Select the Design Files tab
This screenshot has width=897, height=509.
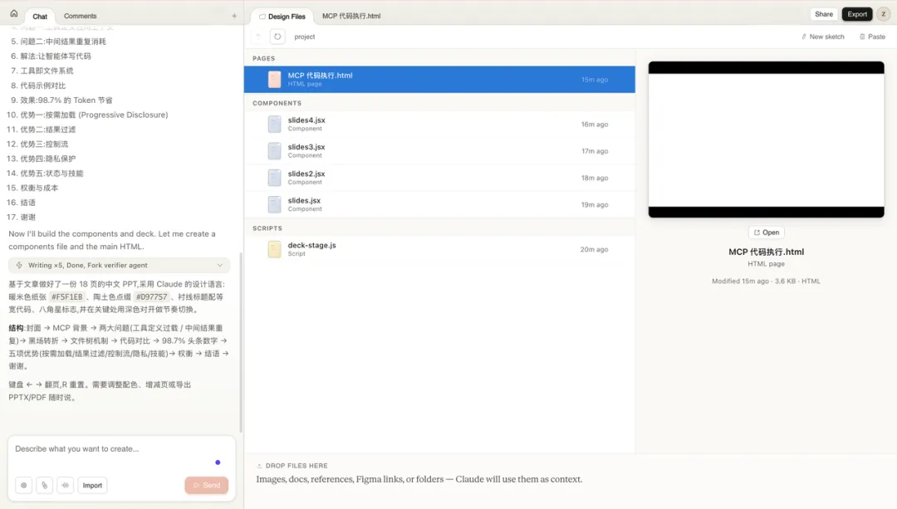pyautogui.click(x=282, y=16)
